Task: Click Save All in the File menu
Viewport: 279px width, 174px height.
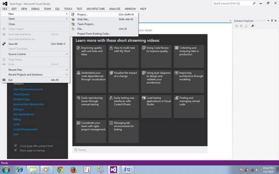Action: tap(36, 44)
